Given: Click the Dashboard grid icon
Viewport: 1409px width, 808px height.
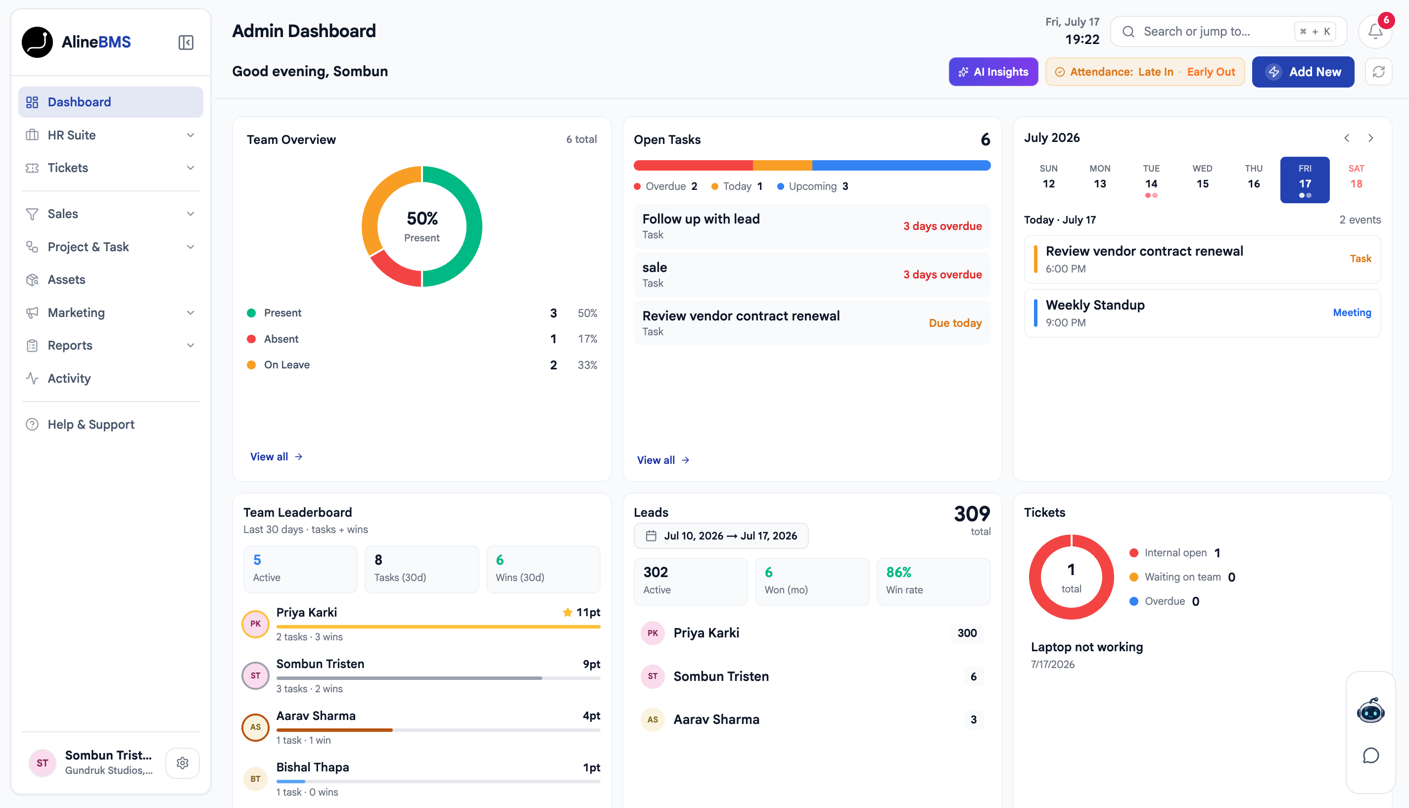Looking at the screenshot, I should [x=32, y=102].
